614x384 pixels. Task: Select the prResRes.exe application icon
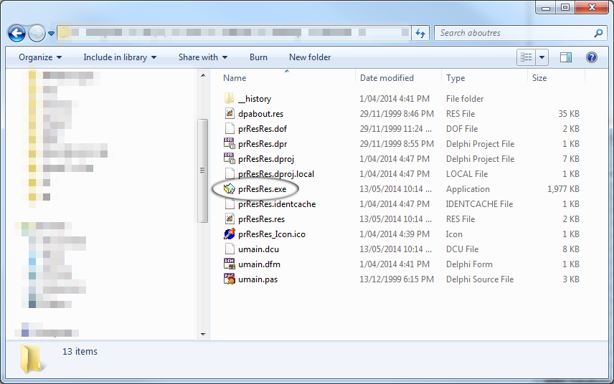pyautogui.click(x=229, y=189)
